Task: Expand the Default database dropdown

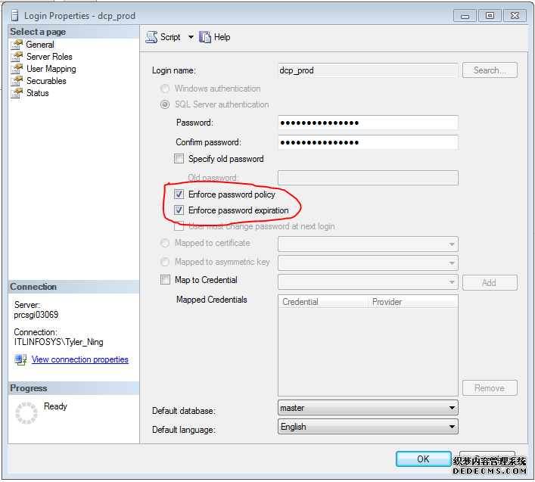Action: [x=452, y=408]
